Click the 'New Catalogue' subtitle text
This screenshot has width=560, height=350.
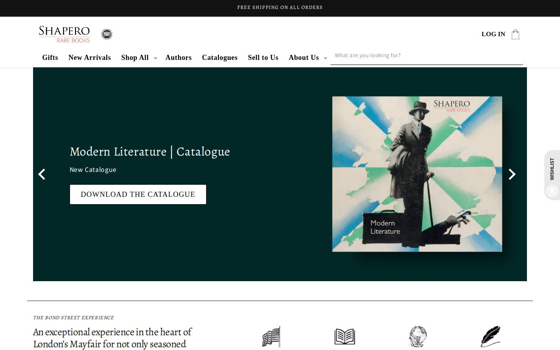pyautogui.click(x=93, y=170)
